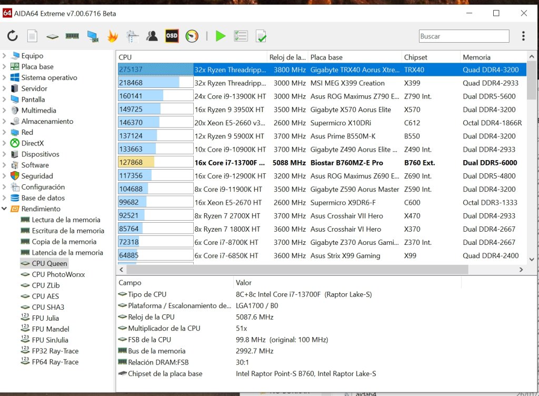
Task: Click the results vertical scrollbar down arrow
Action: coord(532,260)
